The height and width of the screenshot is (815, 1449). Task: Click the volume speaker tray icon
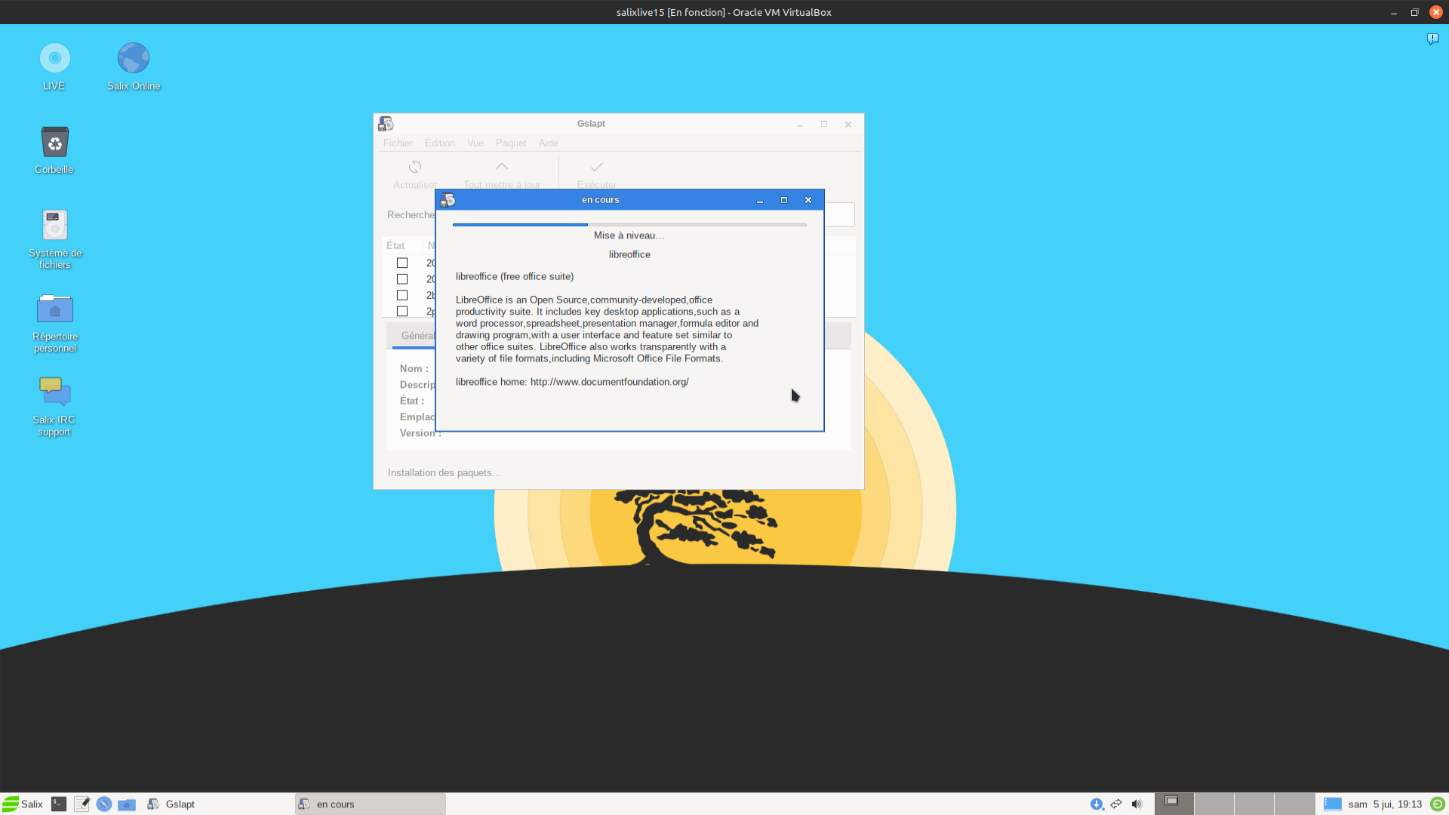pyautogui.click(x=1137, y=804)
